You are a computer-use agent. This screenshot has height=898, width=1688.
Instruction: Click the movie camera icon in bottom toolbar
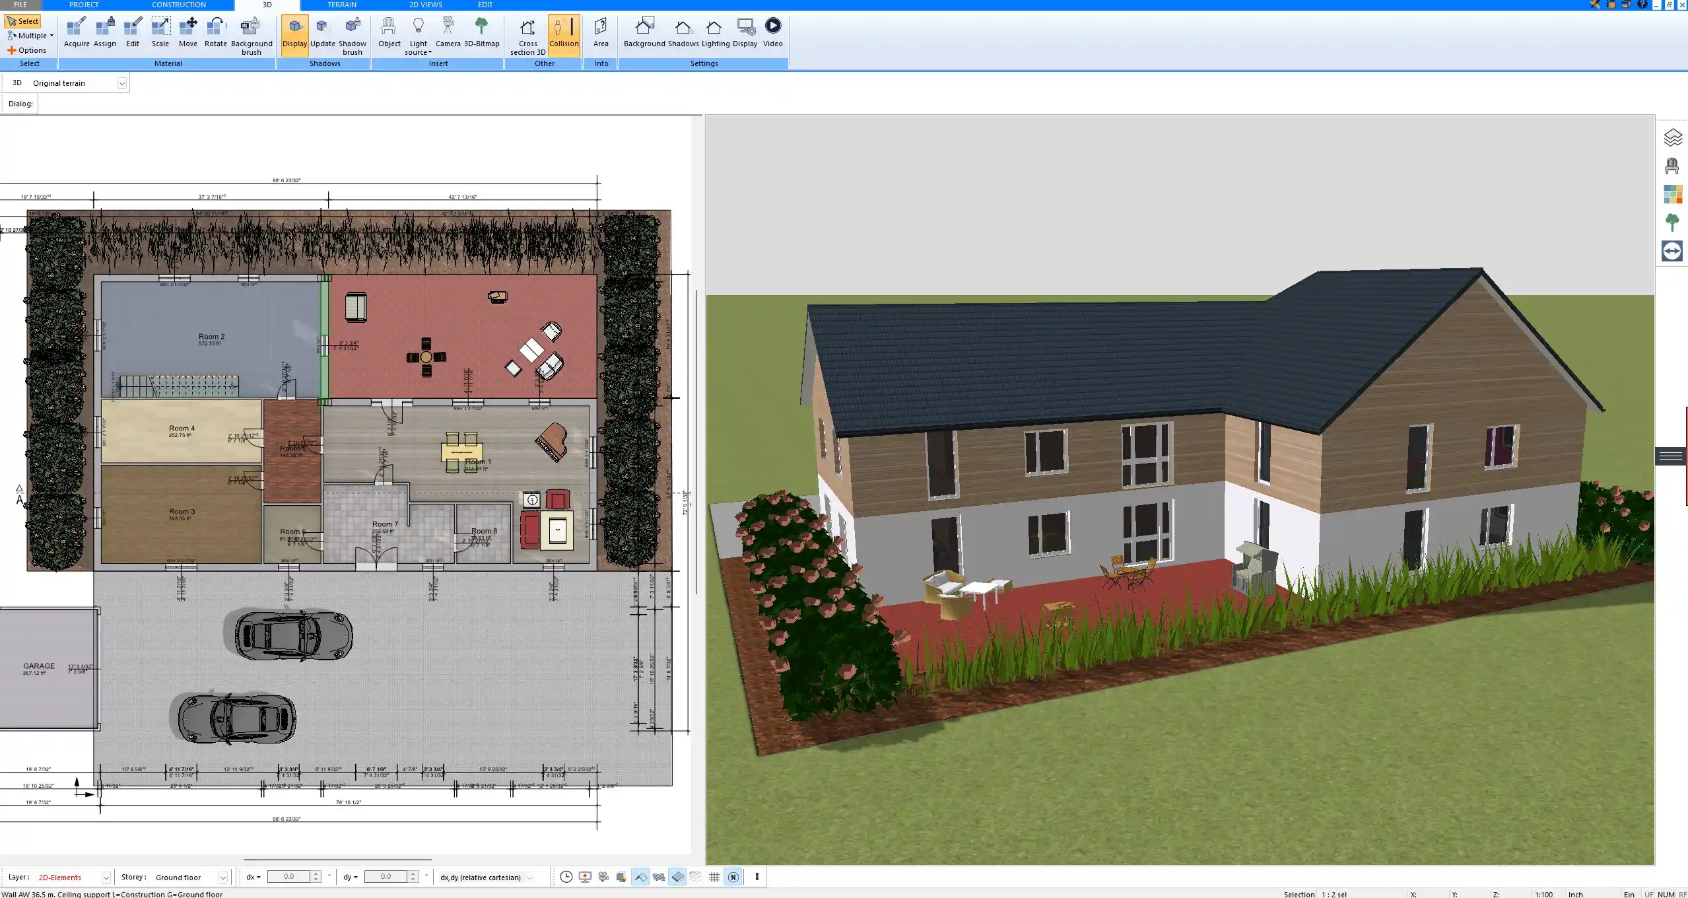click(603, 877)
